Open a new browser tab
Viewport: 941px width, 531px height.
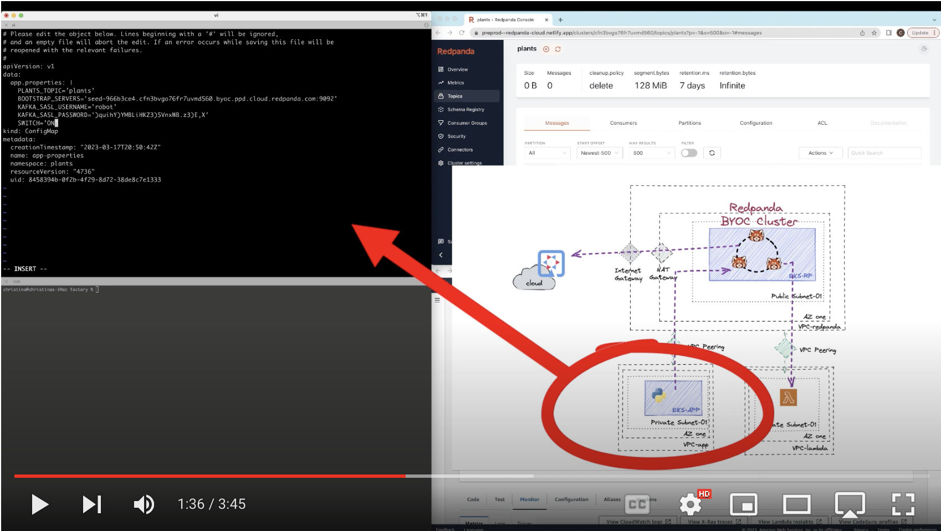click(x=560, y=19)
